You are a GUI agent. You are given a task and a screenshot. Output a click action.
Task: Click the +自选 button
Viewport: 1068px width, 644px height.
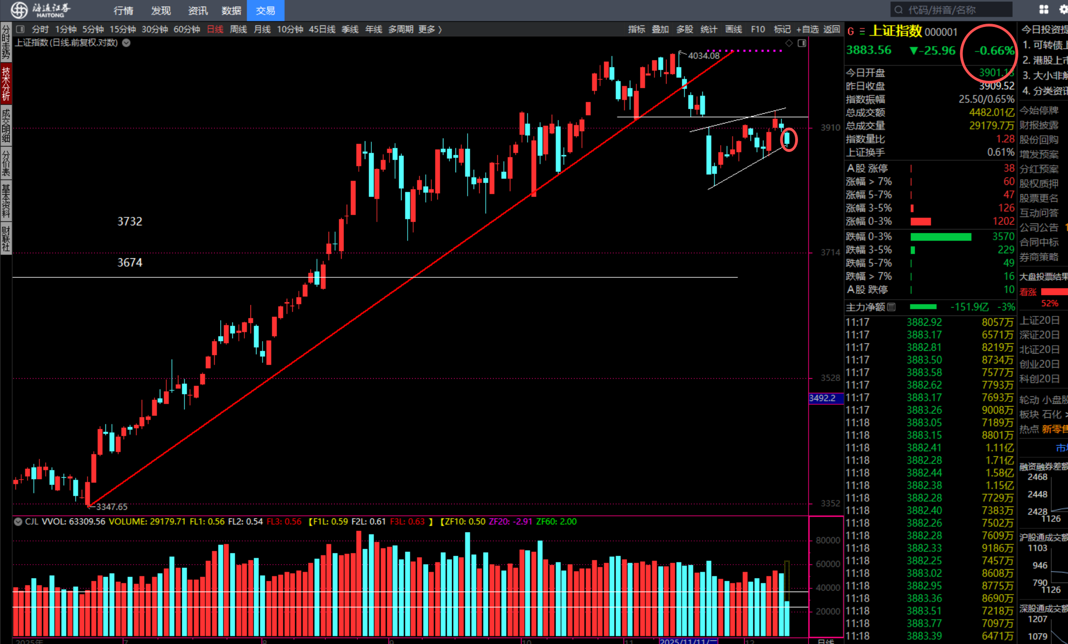point(807,29)
